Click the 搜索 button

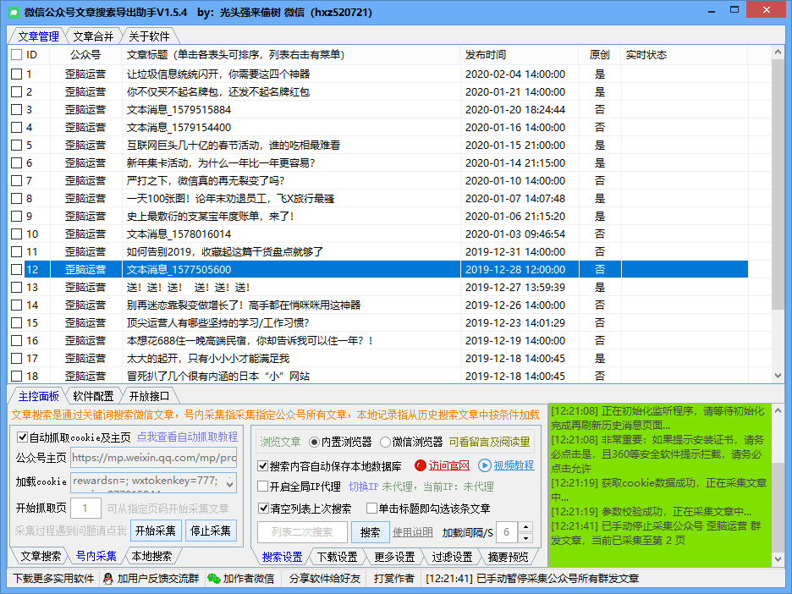371,532
